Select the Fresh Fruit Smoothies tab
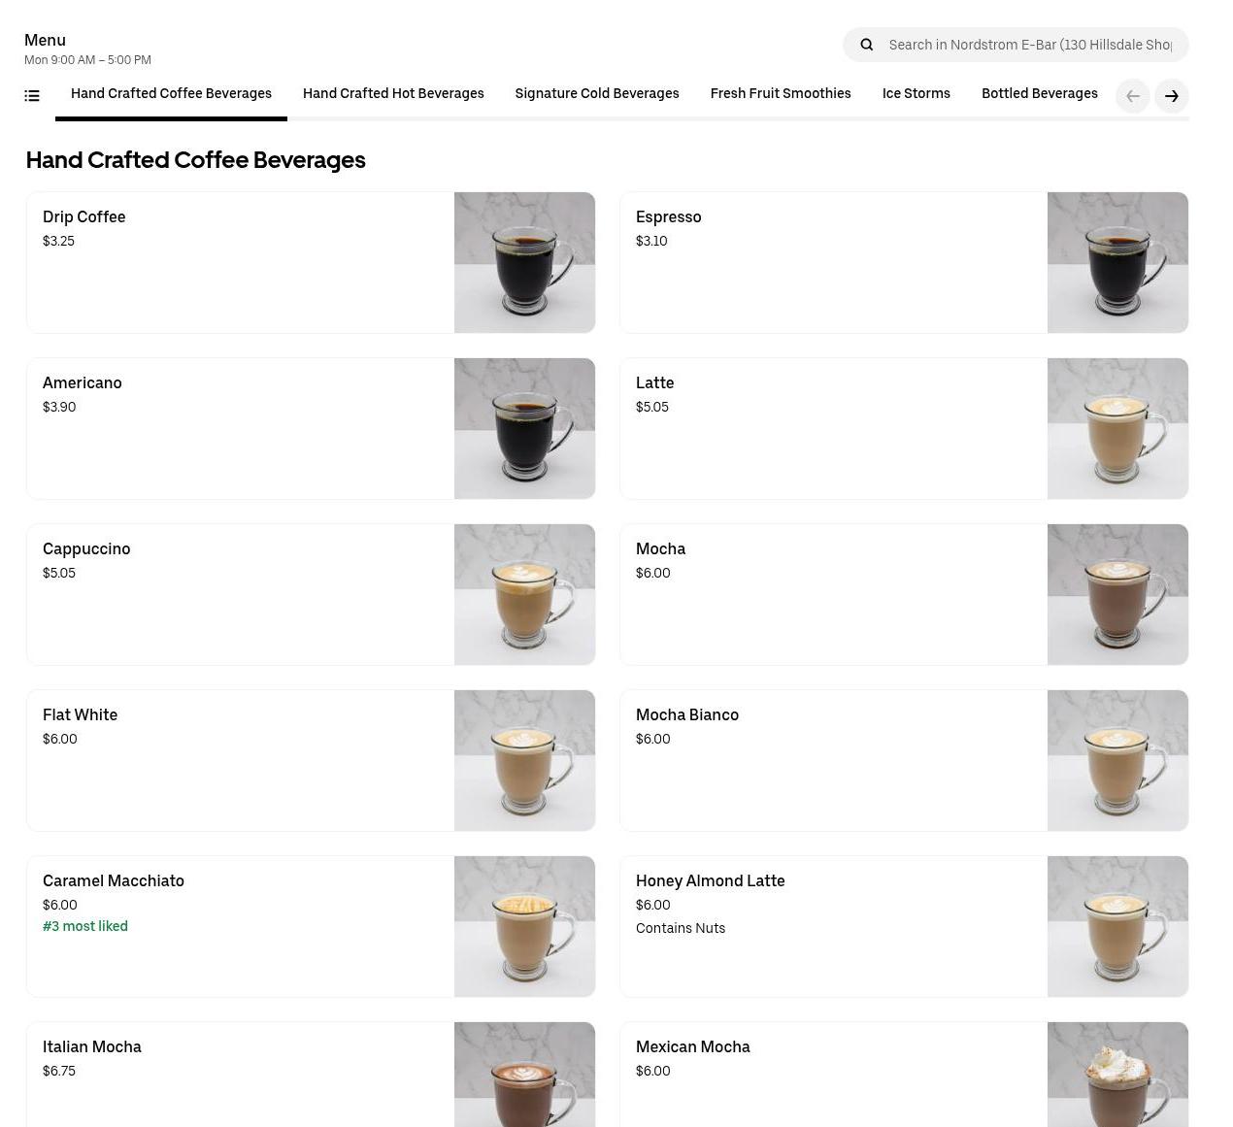The width and height of the screenshot is (1233, 1127). [x=780, y=94]
